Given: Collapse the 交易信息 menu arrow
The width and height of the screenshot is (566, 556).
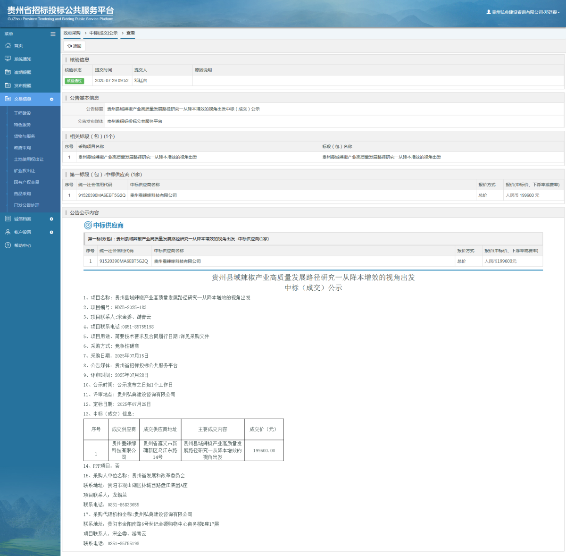Looking at the screenshot, I should pos(51,99).
